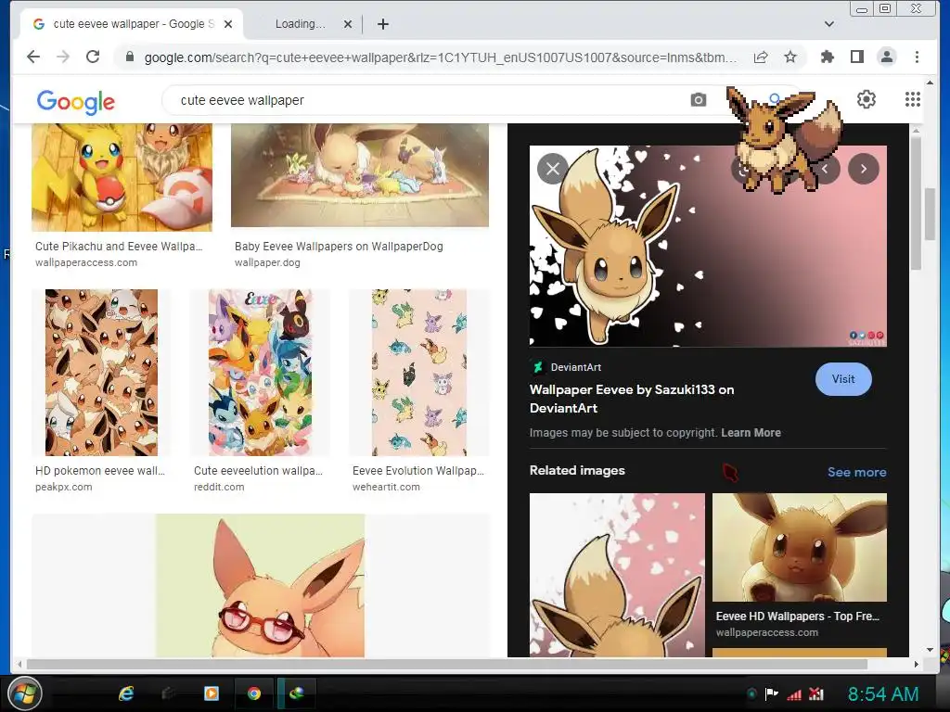Open the HD pokemon eevee wallpaper thumbnail
The height and width of the screenshot is (712, 950).
point(101,373)
